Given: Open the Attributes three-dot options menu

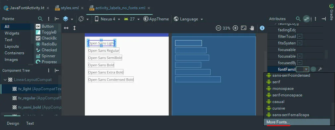Looking at the screenshot, I should pos(315,19).
